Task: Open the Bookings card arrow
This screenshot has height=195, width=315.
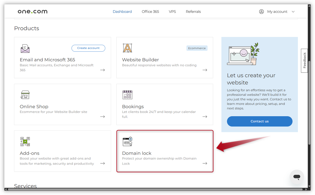Action: [x=205, y=117]
